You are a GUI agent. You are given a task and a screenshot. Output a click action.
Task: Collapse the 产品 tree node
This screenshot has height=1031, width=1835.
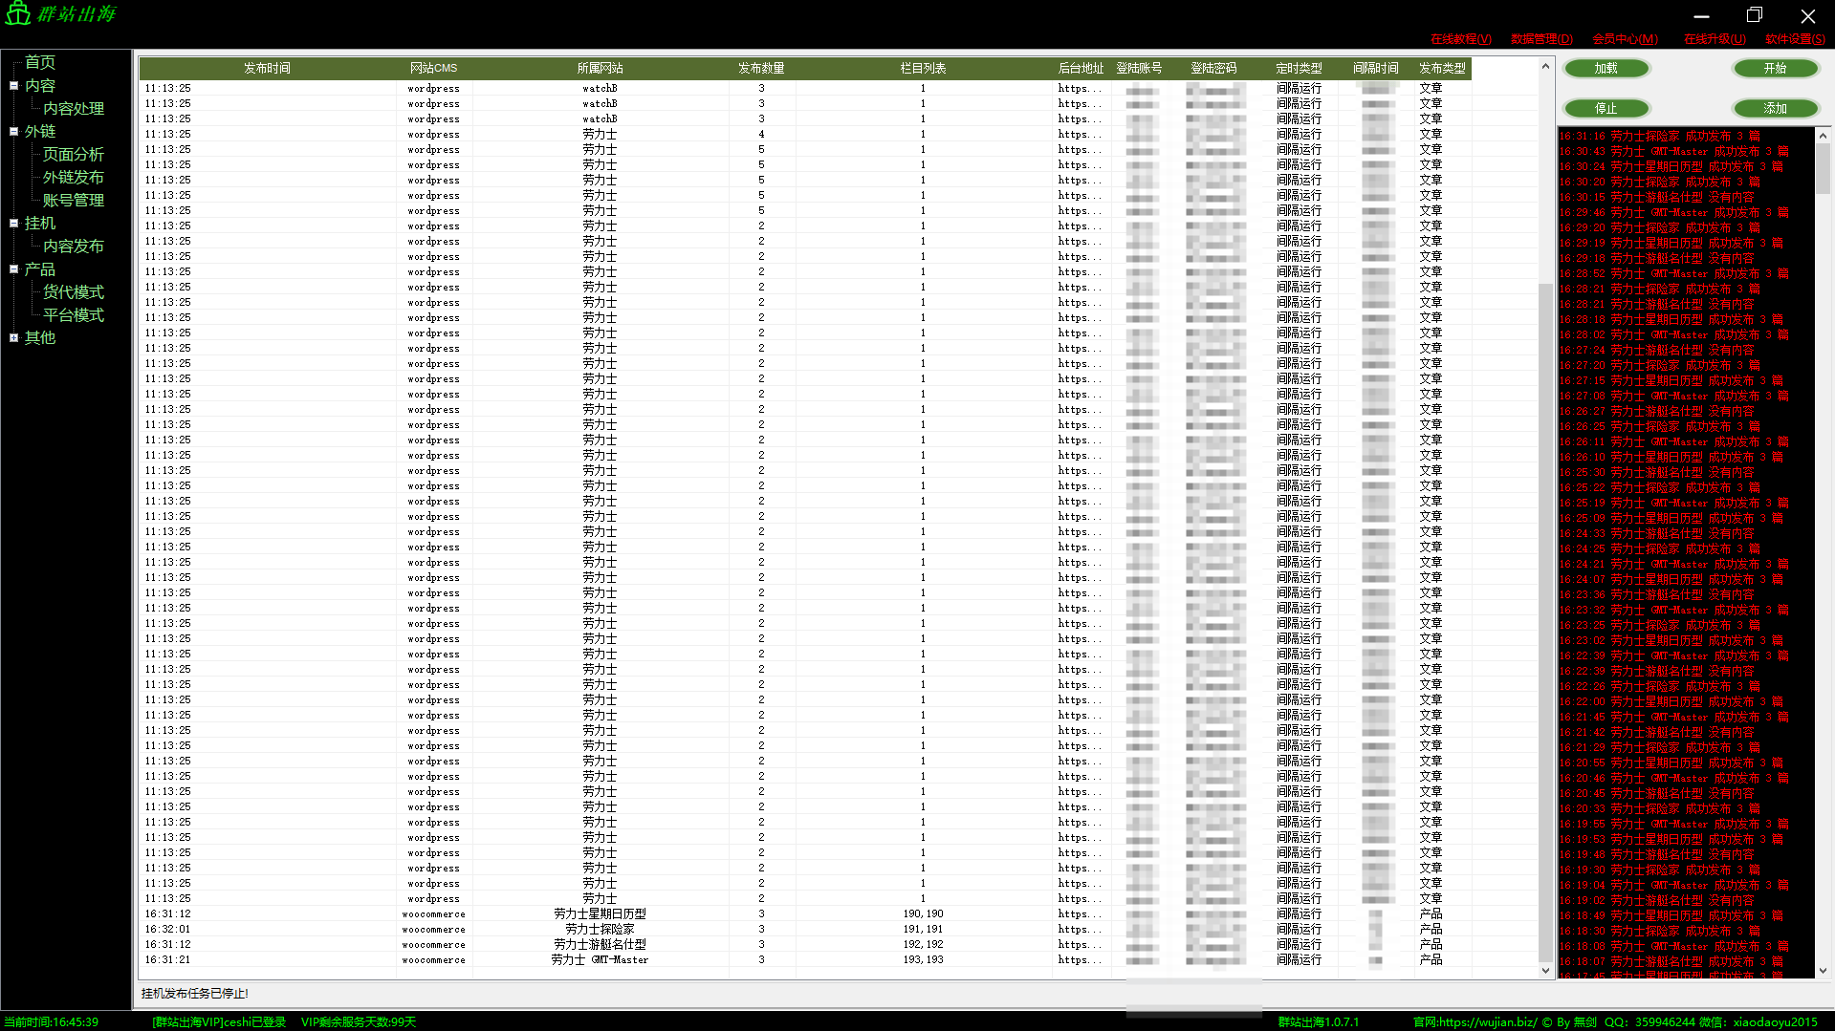(x=13, y=268)
